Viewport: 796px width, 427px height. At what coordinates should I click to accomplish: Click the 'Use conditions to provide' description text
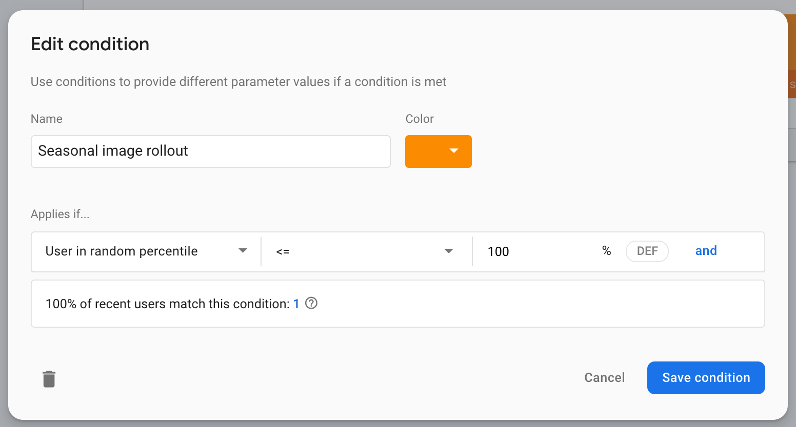pos(238,82)
